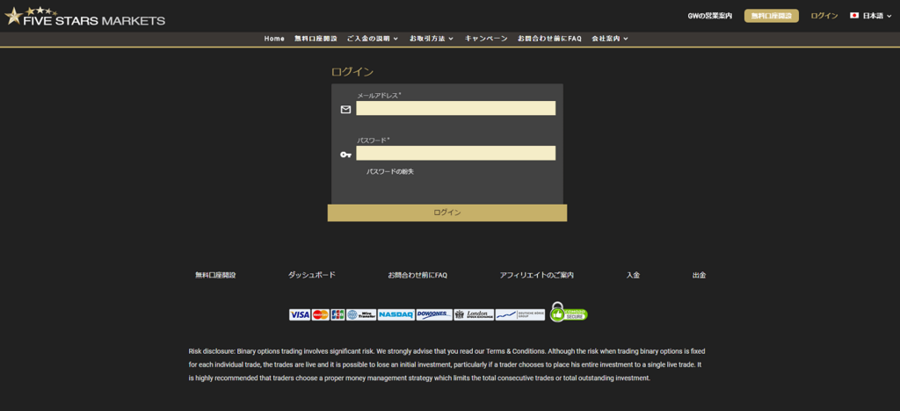
Task: Click the NASDAQ logo badge
Action: click(396, 314)
